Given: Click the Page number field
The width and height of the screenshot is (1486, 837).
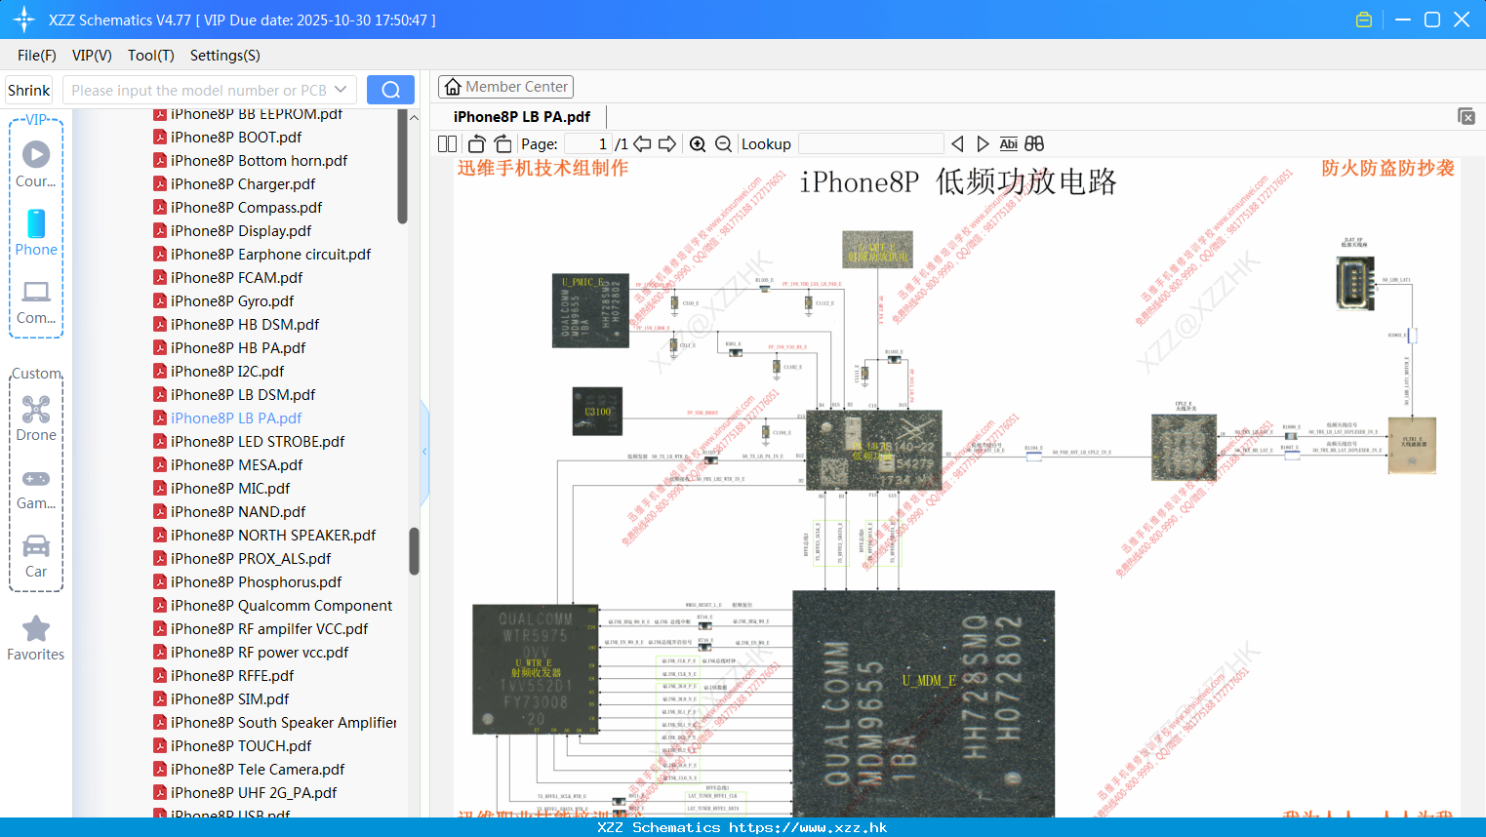Looking at the screenshot, I should [587, 143].
